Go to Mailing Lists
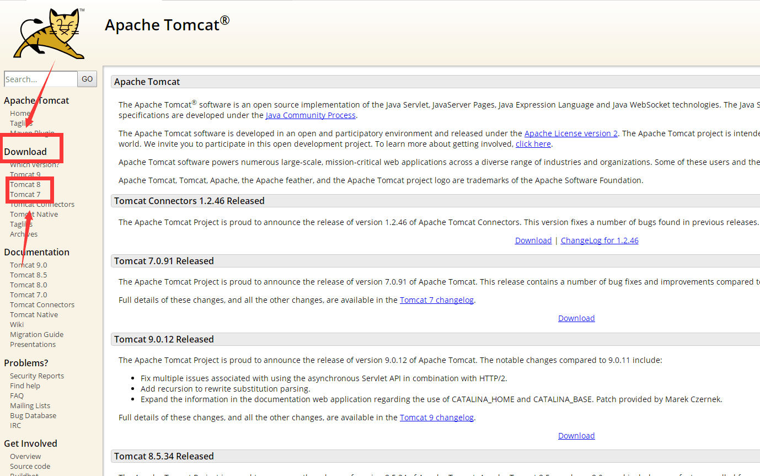The height and width of the screenshot is (476, 760). 30,405
